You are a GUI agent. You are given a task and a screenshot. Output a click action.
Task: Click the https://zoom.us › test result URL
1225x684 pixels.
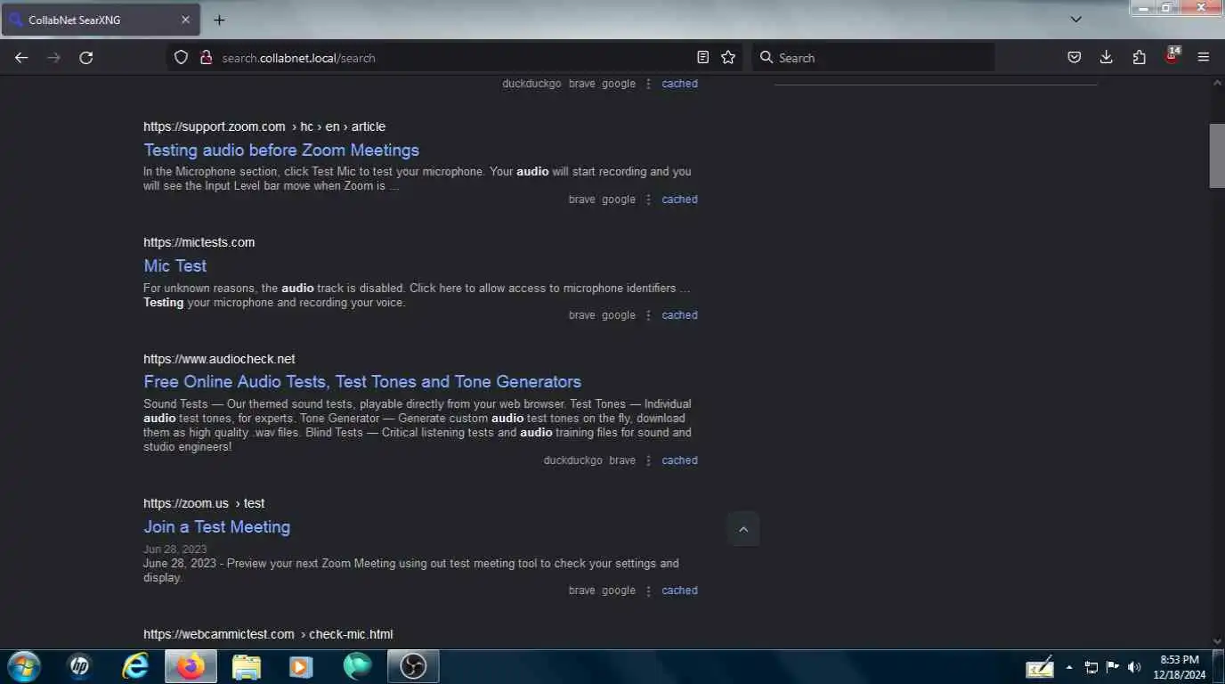pyautogui.click(x=204, y=503)
